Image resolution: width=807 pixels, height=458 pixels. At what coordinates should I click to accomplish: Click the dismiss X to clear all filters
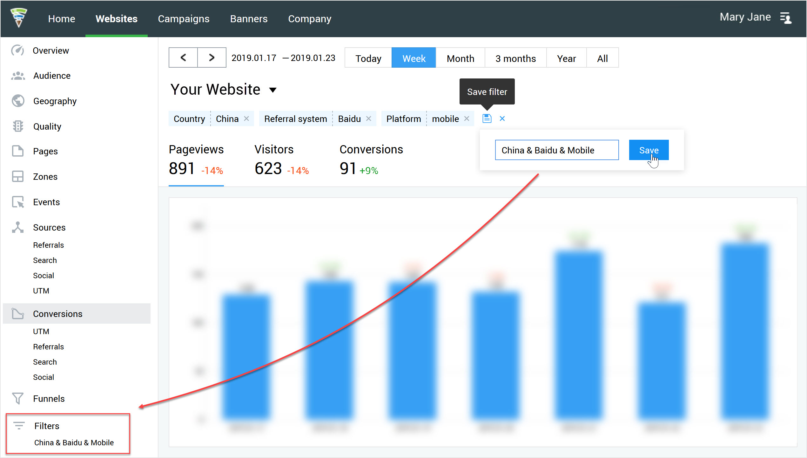[x=502, y=118]
